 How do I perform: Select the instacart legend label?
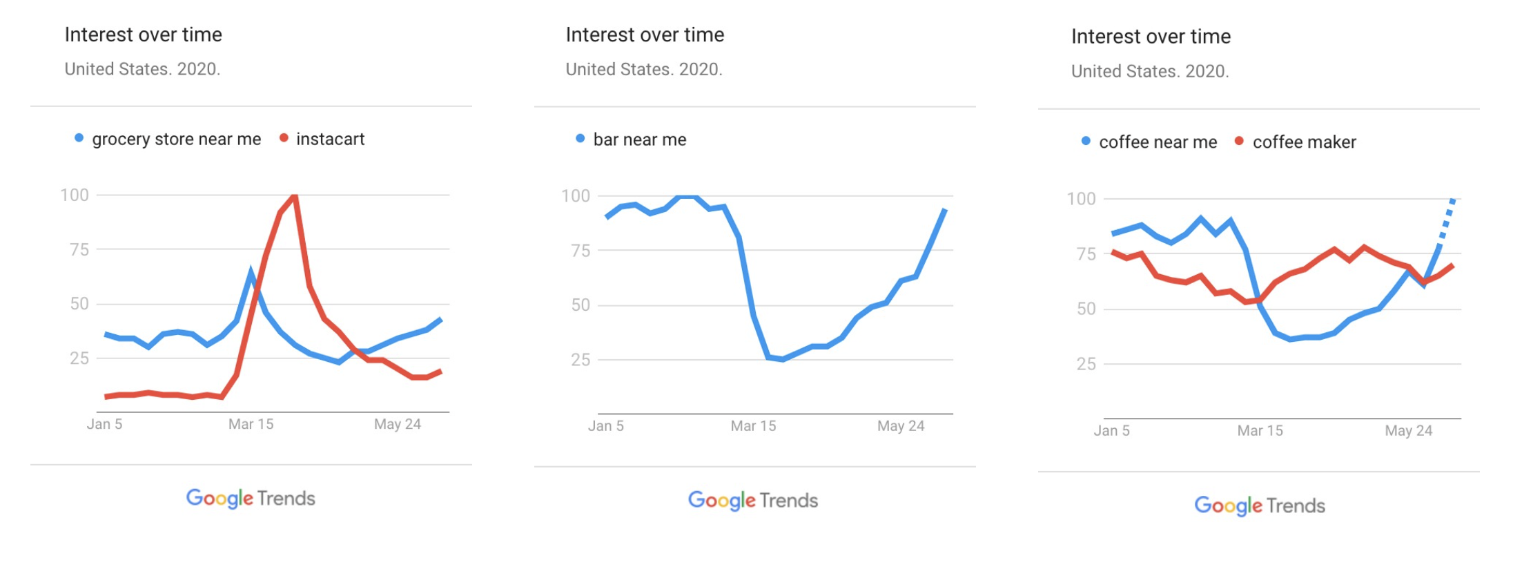point(330,139)
